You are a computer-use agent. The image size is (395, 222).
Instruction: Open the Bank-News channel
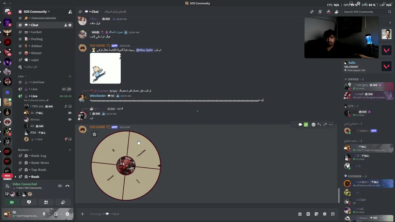click(45, 163)
